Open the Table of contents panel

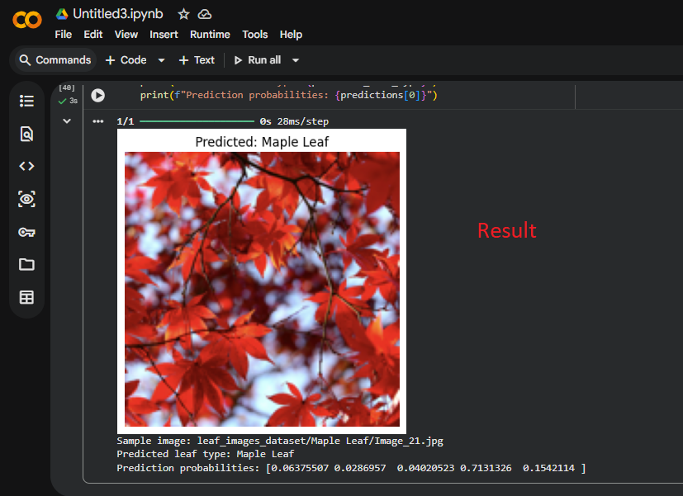[x=26, y=101]
